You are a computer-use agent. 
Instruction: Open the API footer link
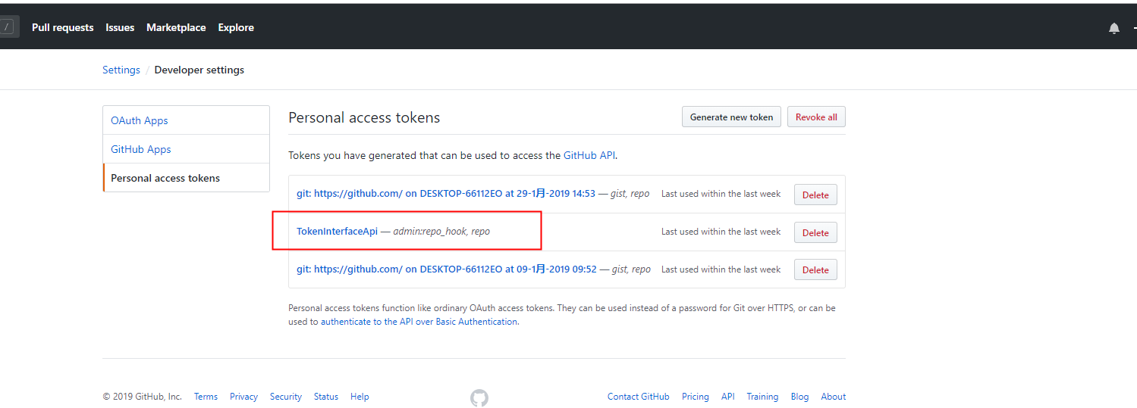point(728,397)
